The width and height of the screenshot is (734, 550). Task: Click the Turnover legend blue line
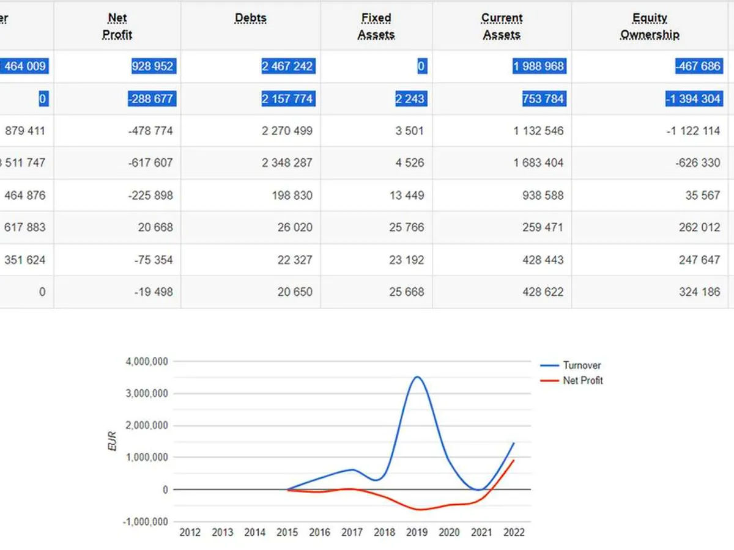click(550, 365)
